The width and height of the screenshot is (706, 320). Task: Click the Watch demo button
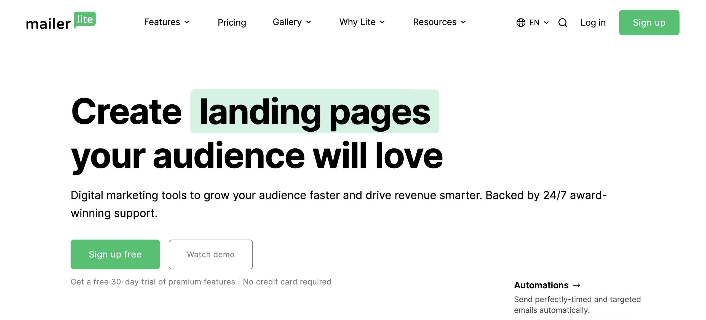tap(211, 254)
